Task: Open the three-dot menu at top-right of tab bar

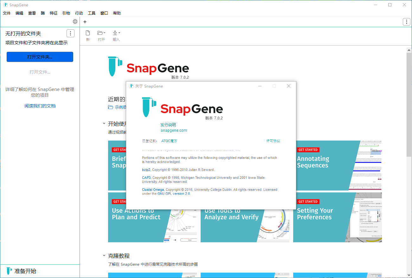Action: tap(406, 22)
